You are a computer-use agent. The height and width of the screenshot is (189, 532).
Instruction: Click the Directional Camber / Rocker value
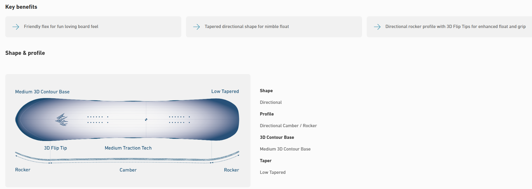[x=288, y=126]
